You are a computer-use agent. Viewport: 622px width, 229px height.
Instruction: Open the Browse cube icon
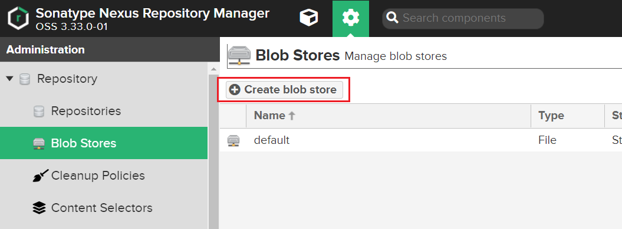pos(308,18)
